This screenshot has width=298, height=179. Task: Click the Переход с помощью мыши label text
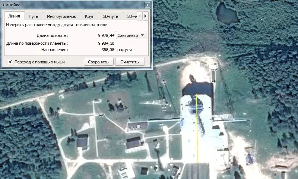click(x=39, y=62)
